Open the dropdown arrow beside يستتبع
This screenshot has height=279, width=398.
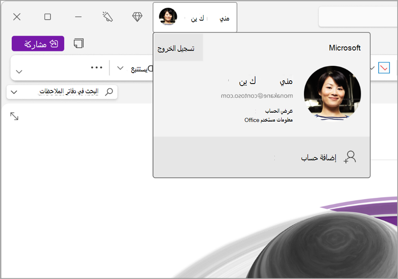pos(120,68)
